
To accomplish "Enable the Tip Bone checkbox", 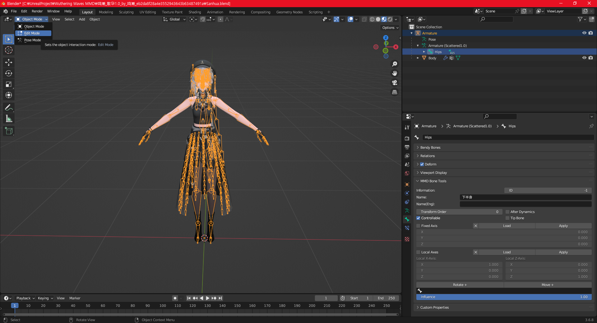I will coord(507,218).
